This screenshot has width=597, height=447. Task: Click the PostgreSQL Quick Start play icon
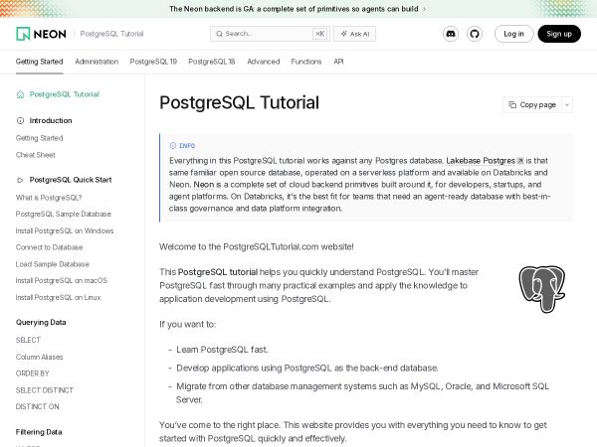click(x=20, y=180)
